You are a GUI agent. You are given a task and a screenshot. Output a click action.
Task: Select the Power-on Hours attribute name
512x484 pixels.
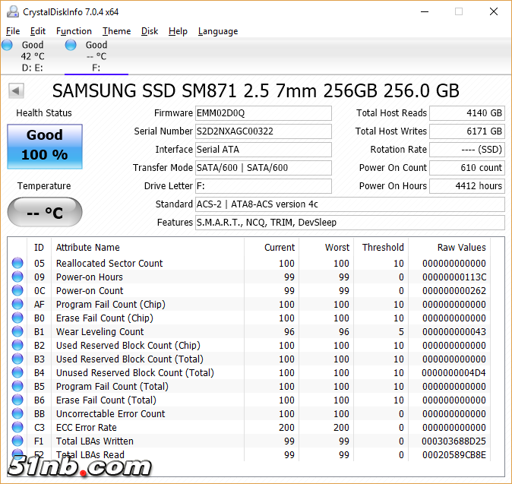[90, 277]
